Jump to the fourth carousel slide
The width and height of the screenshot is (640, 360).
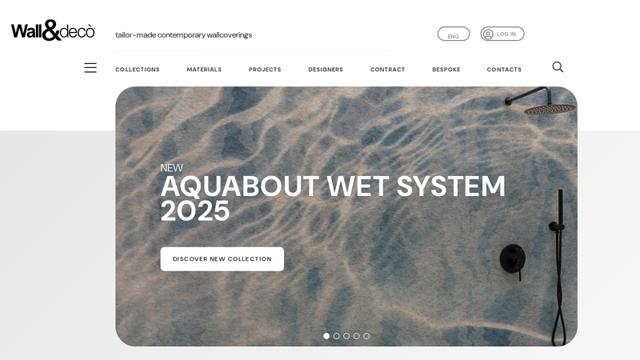pyautogui.click(x=356, y=336)
